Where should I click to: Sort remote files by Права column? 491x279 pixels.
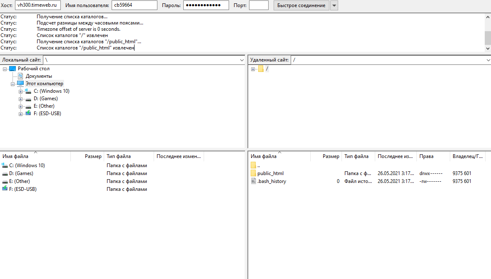(434, 156)
